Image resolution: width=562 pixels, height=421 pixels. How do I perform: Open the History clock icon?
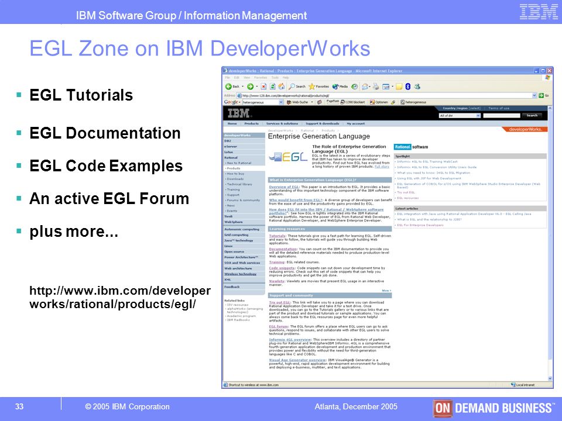354,87
